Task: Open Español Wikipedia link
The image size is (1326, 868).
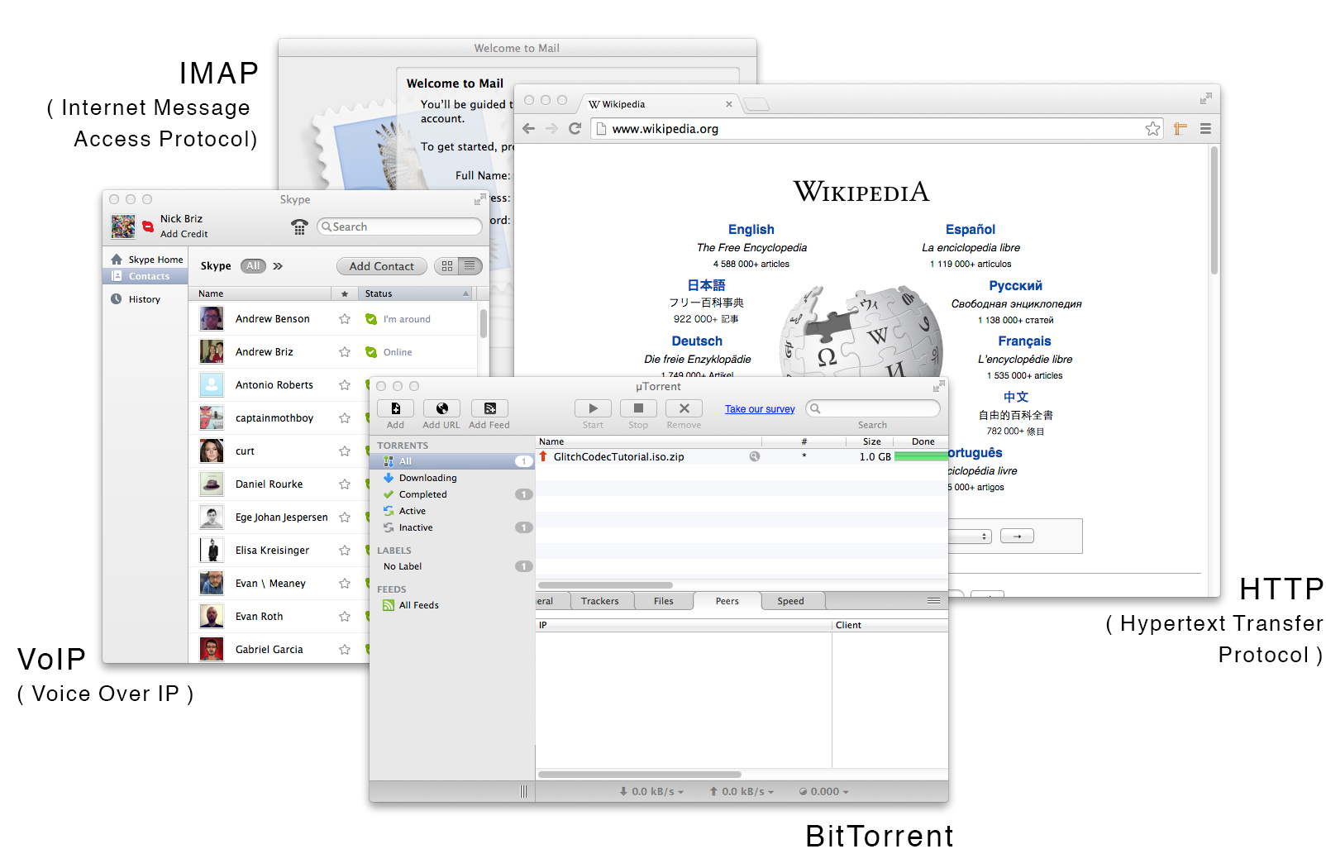Action: pos(971,230)
